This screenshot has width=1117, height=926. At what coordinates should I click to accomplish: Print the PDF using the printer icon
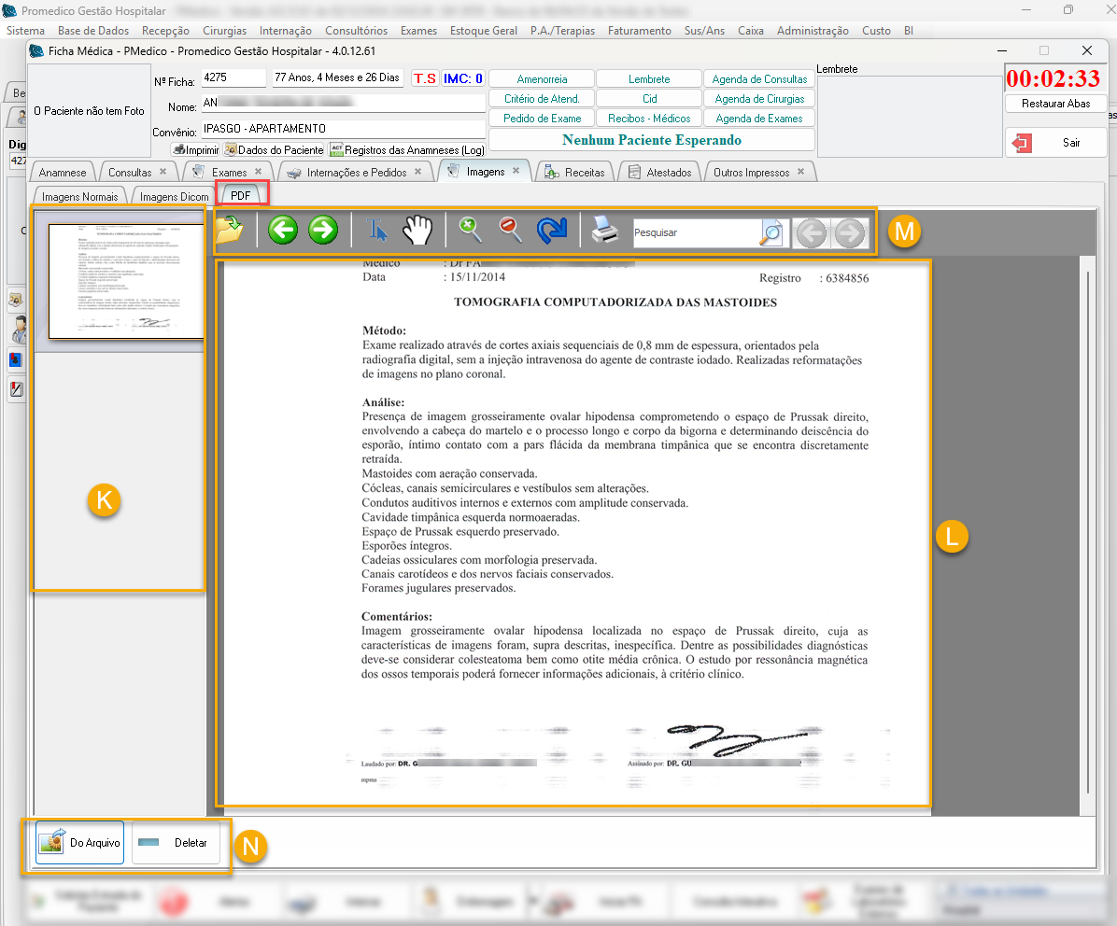click(604, 231)
